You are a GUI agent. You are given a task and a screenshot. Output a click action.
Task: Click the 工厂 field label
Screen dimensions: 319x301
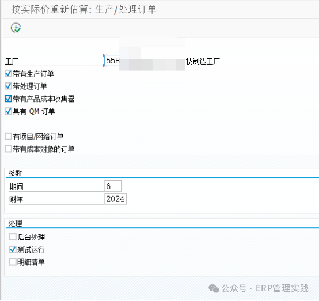12,61
